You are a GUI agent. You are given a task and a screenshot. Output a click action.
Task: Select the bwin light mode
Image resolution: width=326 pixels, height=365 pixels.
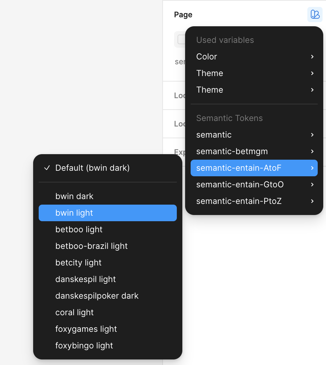coord(107,213)
